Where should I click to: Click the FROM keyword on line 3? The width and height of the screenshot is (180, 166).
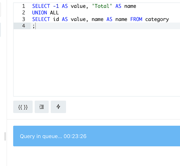[136, 19]
